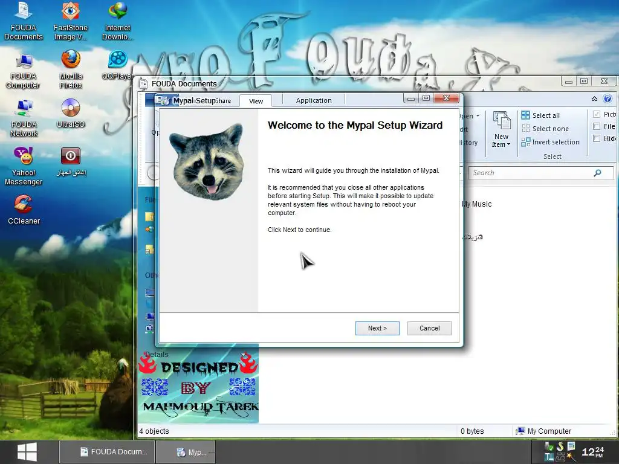Open Internet Download Manager desktop icon

(118, 21)
